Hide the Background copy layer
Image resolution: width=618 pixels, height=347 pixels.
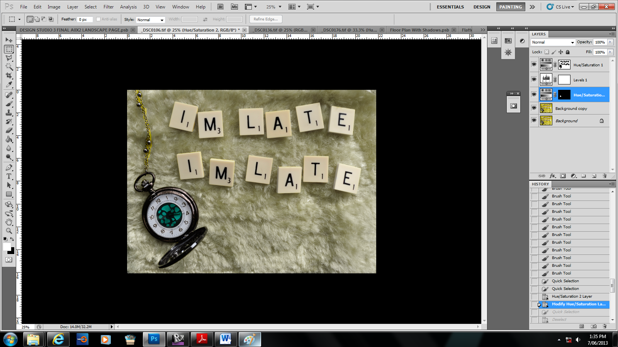click(x=534, y=108)
